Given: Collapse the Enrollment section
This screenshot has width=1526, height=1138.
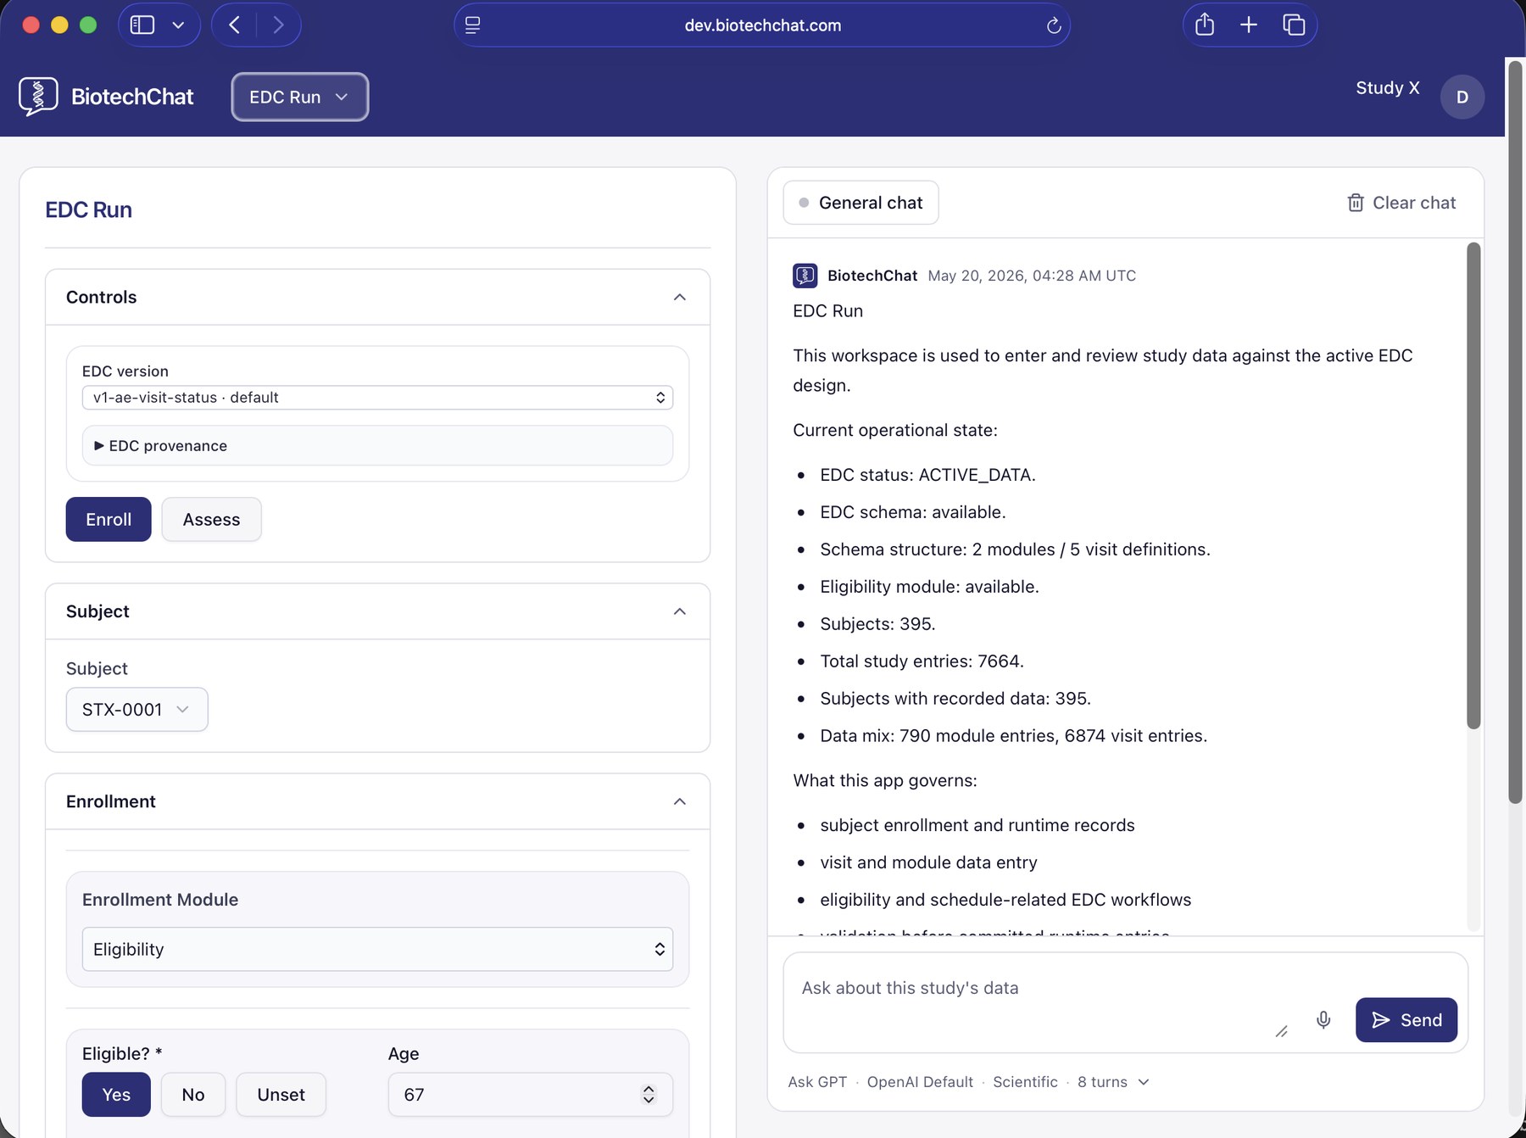Looking at the screenshot, I should click(x=680, y=801).
